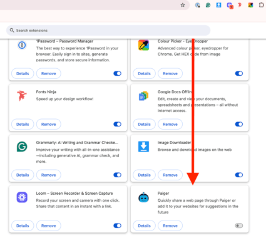The height and width of the screenshot is (238, 266).
Task: Open the Grammarly extension toolbar icon
Action: [208, 5]
